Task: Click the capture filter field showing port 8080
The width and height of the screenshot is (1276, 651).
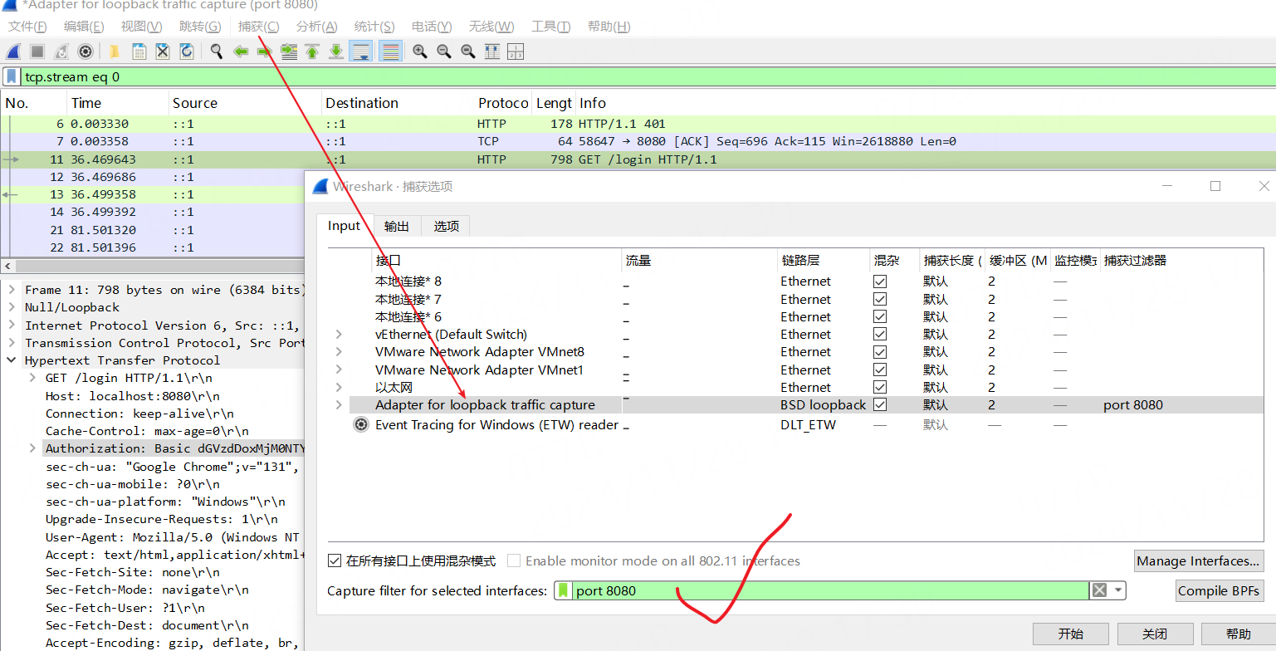Action: tap(830, 590)
